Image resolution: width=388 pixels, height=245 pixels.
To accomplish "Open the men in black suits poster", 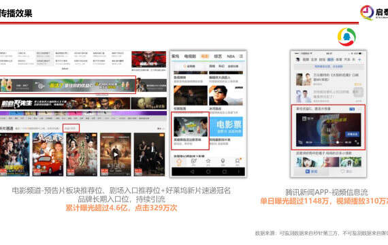I will pos(150,154).
